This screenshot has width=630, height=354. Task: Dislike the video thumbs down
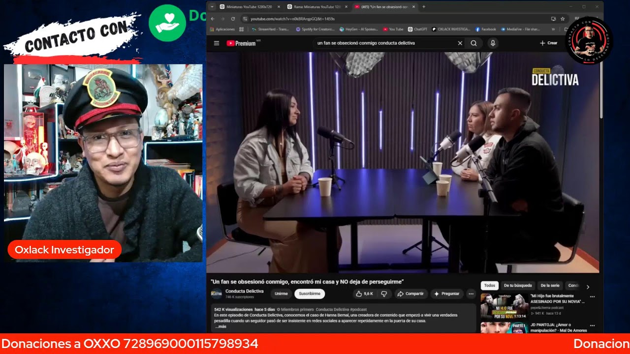tap(384, 294)
